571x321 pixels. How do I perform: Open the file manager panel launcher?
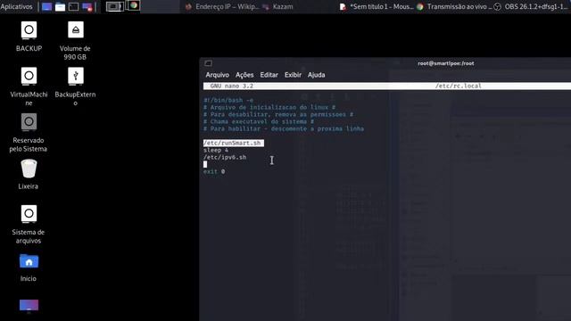[60, 6]
